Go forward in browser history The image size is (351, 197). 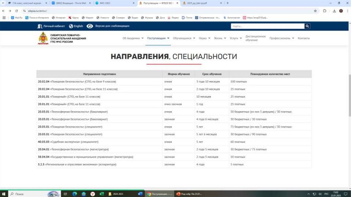[10, 11]
